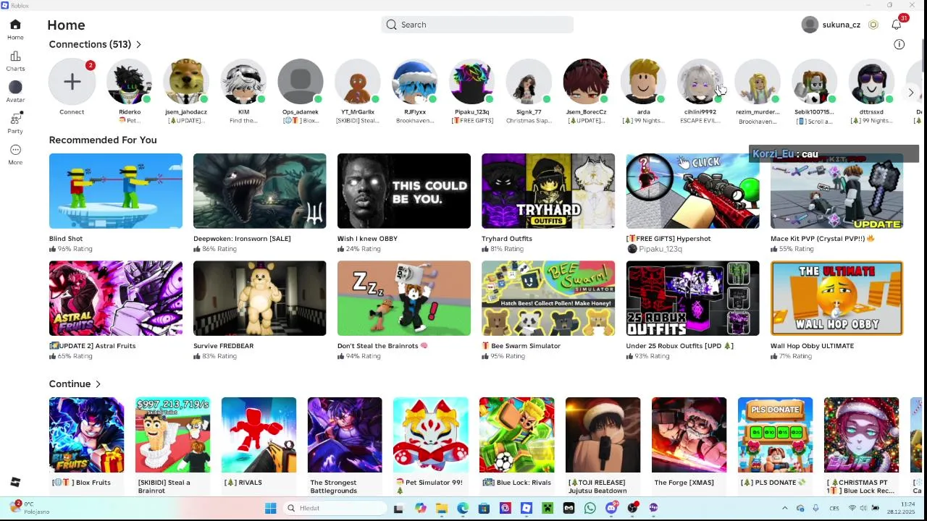The height and width of the screenshot is (521, 927).
Task: Continue playing RIVALS
Action: click(259, 435)
